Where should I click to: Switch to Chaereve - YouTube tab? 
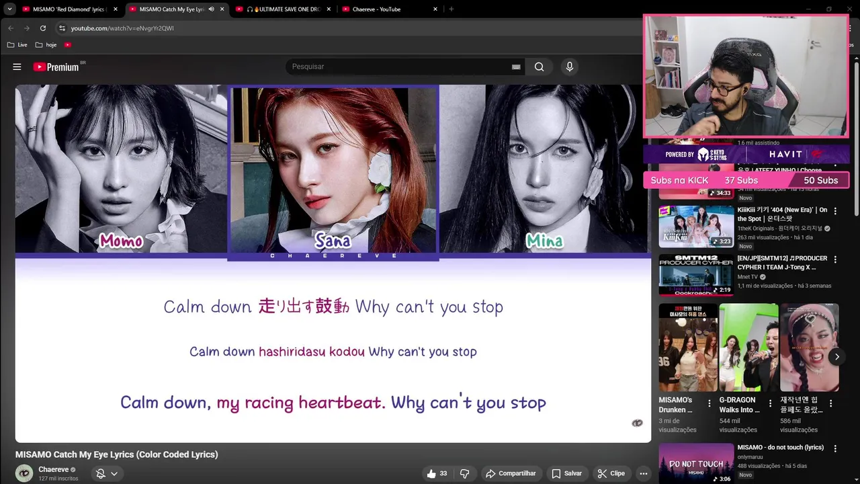390,9
